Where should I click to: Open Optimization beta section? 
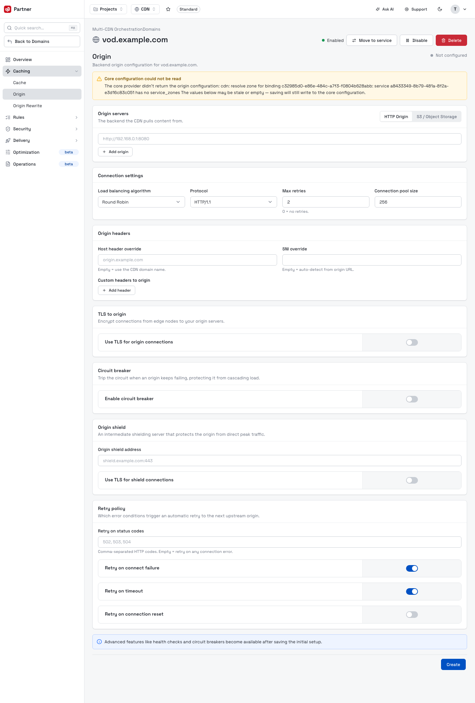[42, 152]
